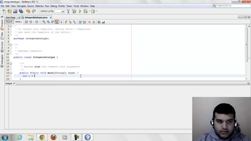The image size is (251, 141).
Task: Open the Tools menu
Action: 76,6
